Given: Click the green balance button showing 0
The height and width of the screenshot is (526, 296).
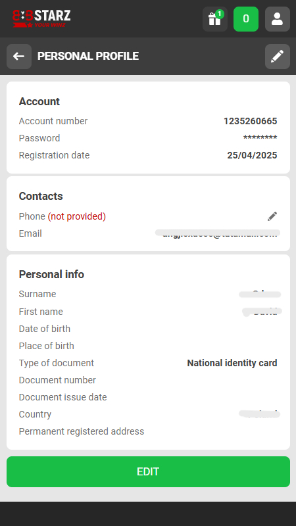Looking at the screenshot, I should pos(246,19).
